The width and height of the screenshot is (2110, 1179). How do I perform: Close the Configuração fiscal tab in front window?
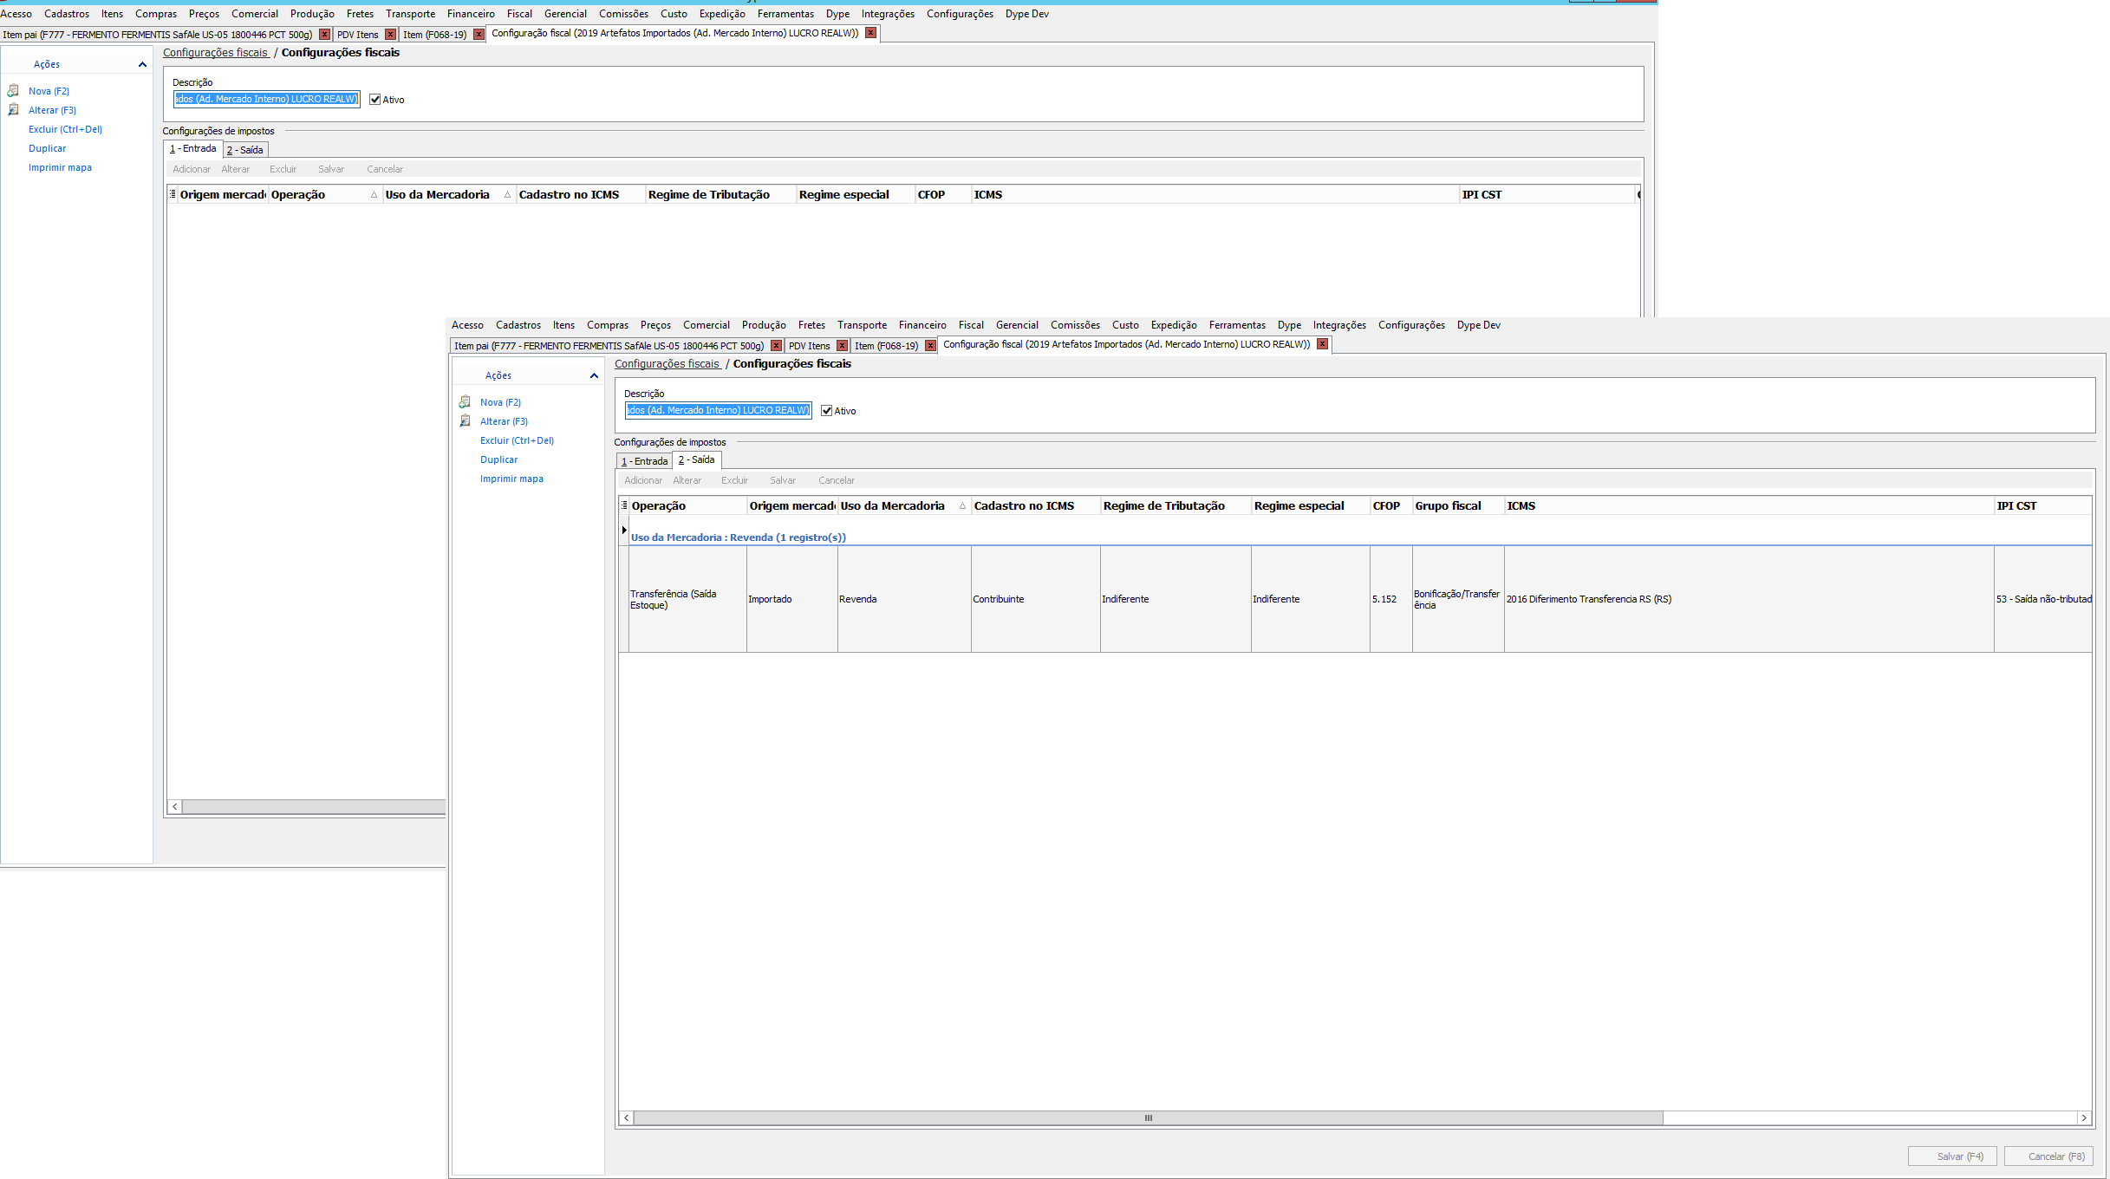pyautogui.click(x=1323, y=344)
